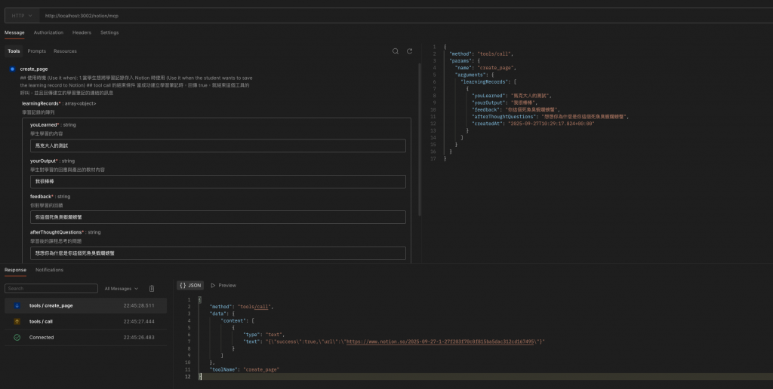Screen dimensions: 773x389
Task: Open the Settings tab
Action: [x=109, y=32]
